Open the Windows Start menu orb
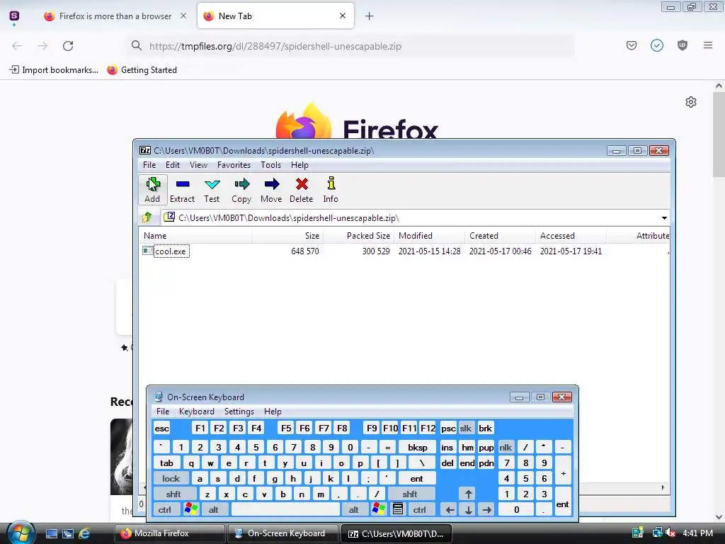 coord(21,533)
